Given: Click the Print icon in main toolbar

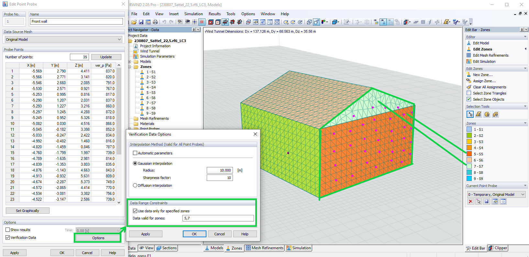Looking at the screenshot, I should pos(155,22).
